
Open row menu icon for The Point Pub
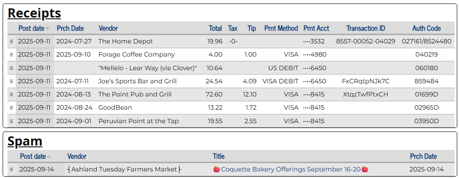(x=11, y=94)
